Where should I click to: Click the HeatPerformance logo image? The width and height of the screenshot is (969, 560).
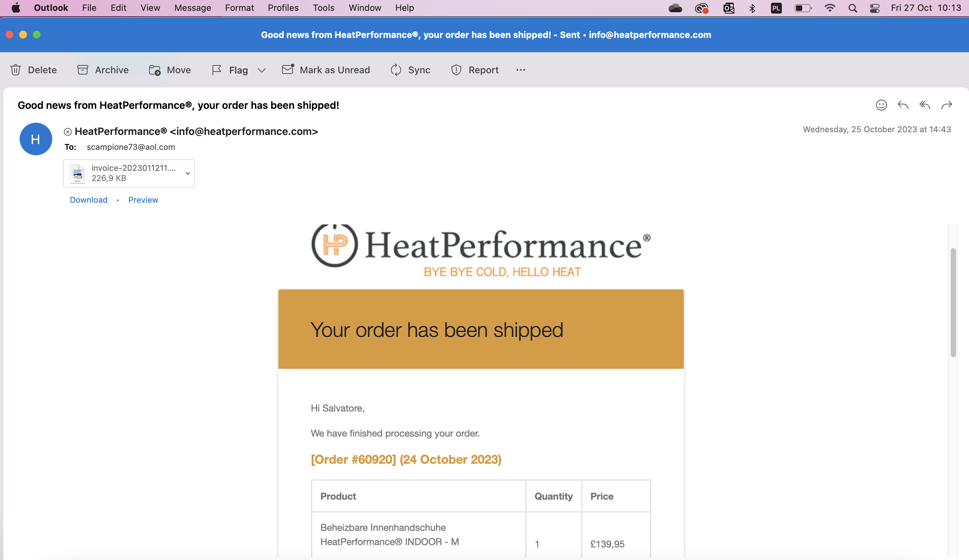(481, 251)
